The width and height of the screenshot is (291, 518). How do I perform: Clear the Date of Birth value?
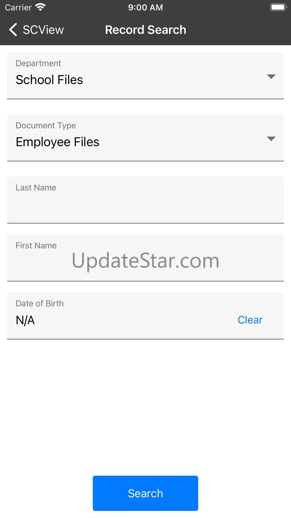tap(250, 320)
